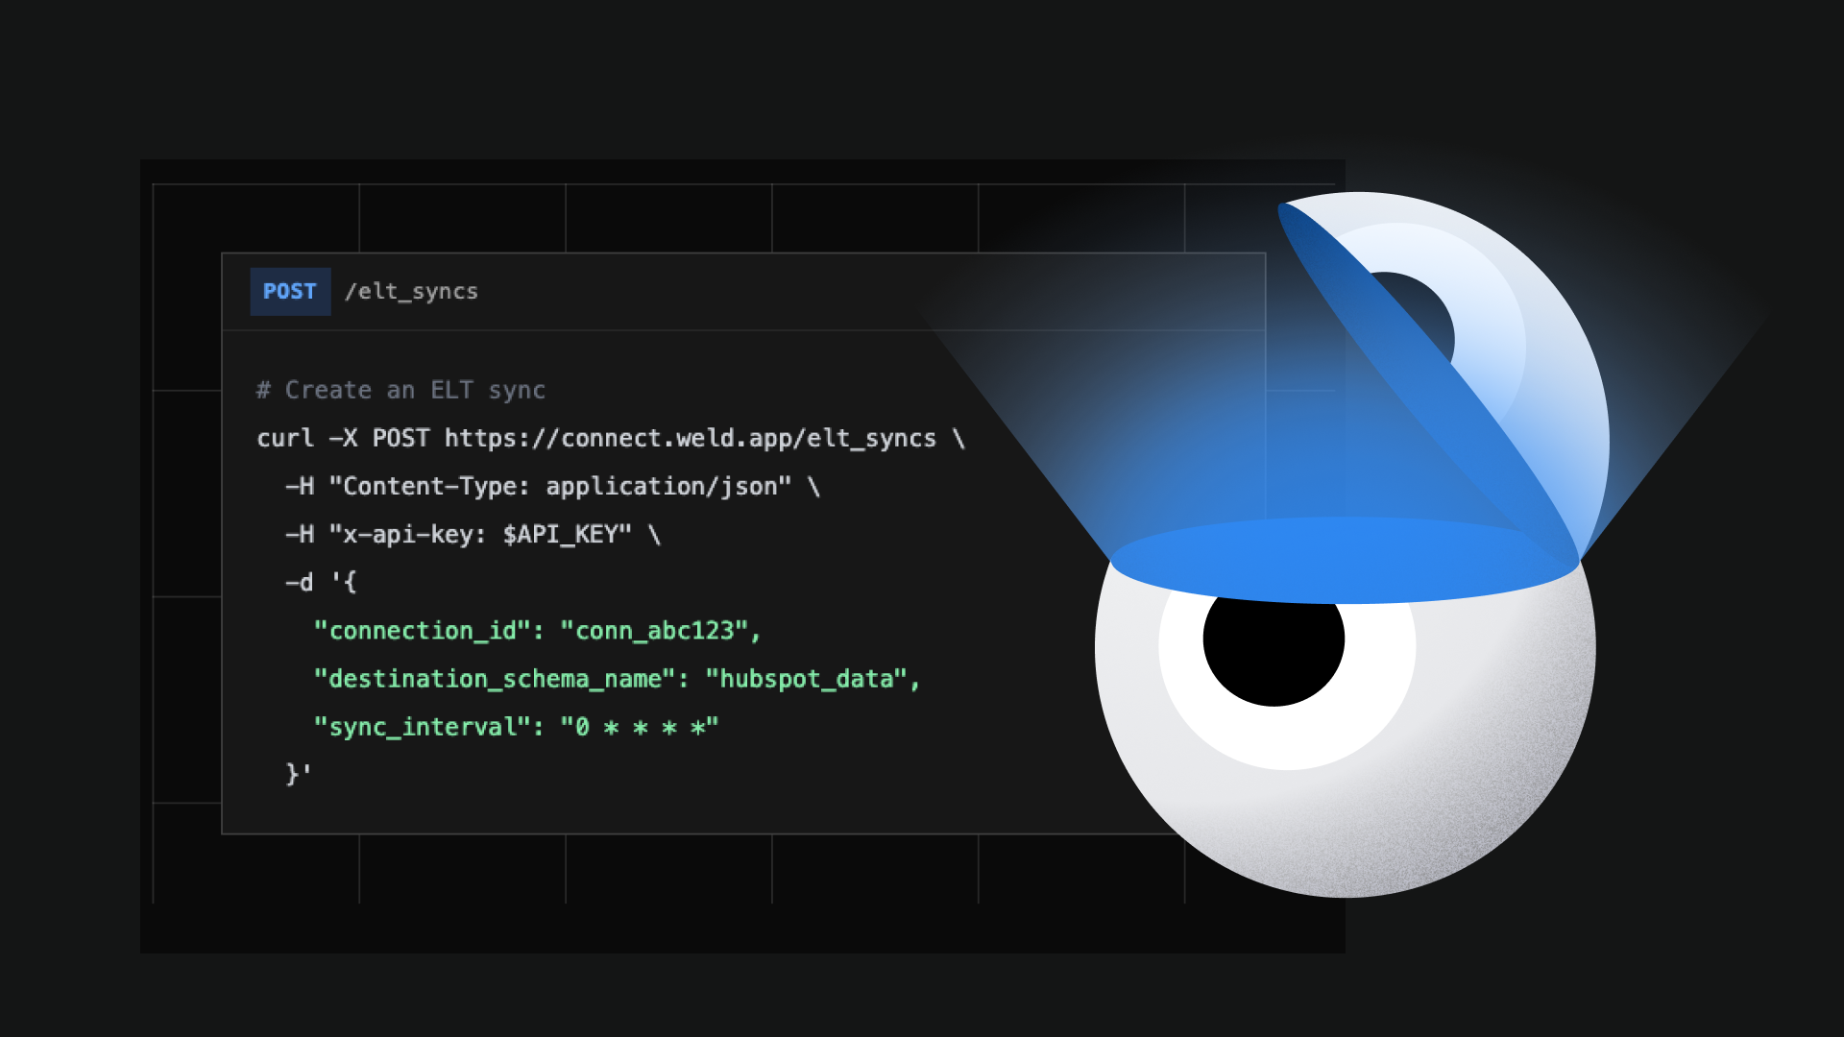This screenshot has width=1844, height=1037.
Task: Select the x-api-key header line
Action: click(x=473, y=535)
